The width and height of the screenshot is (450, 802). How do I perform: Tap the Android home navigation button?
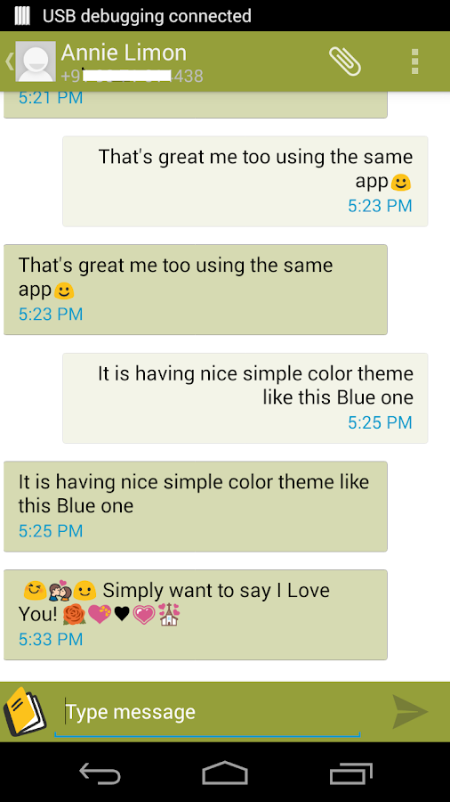click(225, 773)
